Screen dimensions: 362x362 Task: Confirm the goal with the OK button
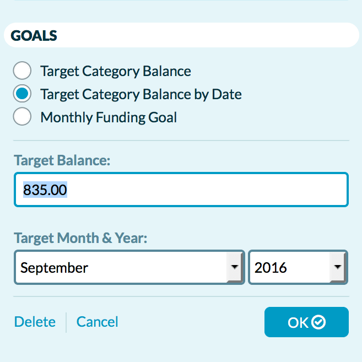coord(306,322)
